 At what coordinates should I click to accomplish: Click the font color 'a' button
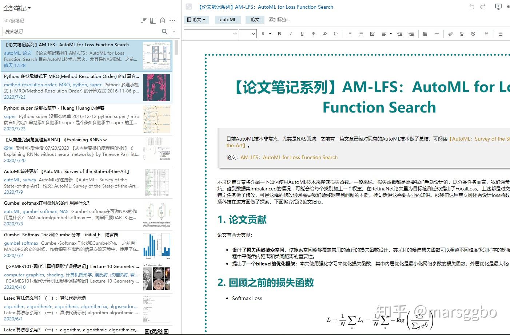[263, 33]
